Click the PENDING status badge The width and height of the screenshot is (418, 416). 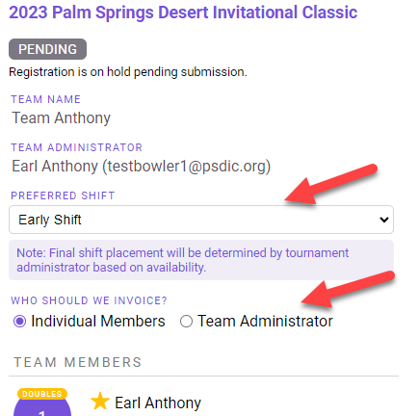tap(47, 49)
